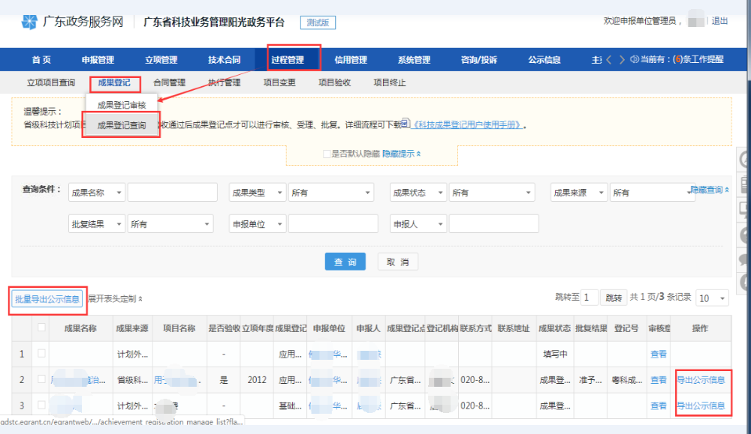The height and width of the screenshot is (434, 751).
Task: Click the 广东政务服务网 logo icon
Action: (x=29, y=20)
